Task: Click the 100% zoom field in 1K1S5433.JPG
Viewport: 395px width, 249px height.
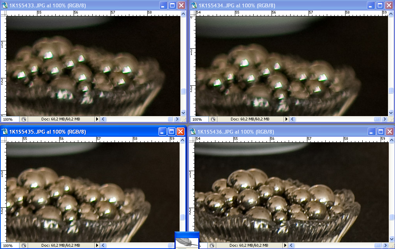Action: (9, 119)
